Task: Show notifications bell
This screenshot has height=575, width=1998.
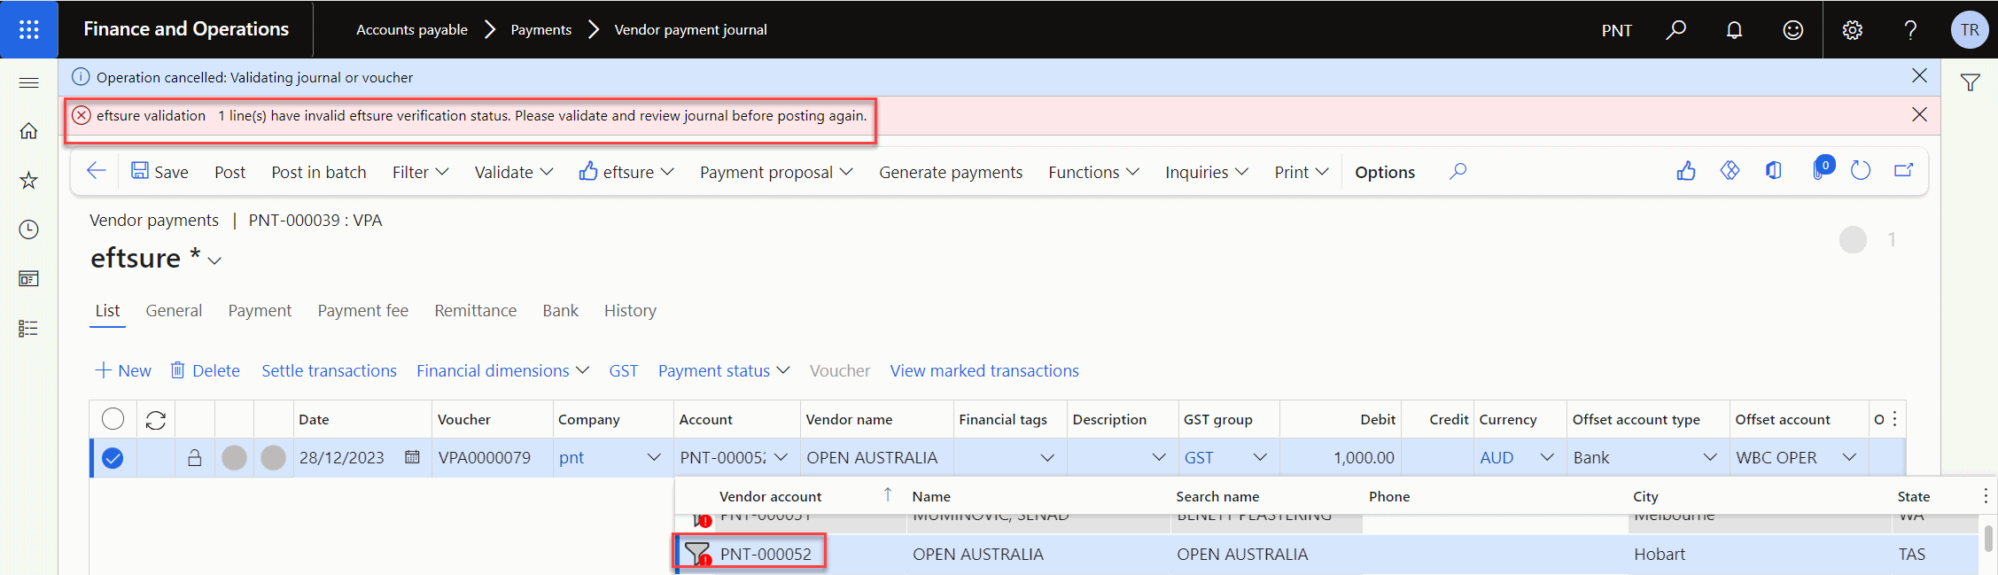Action: tap(1734, 29)
